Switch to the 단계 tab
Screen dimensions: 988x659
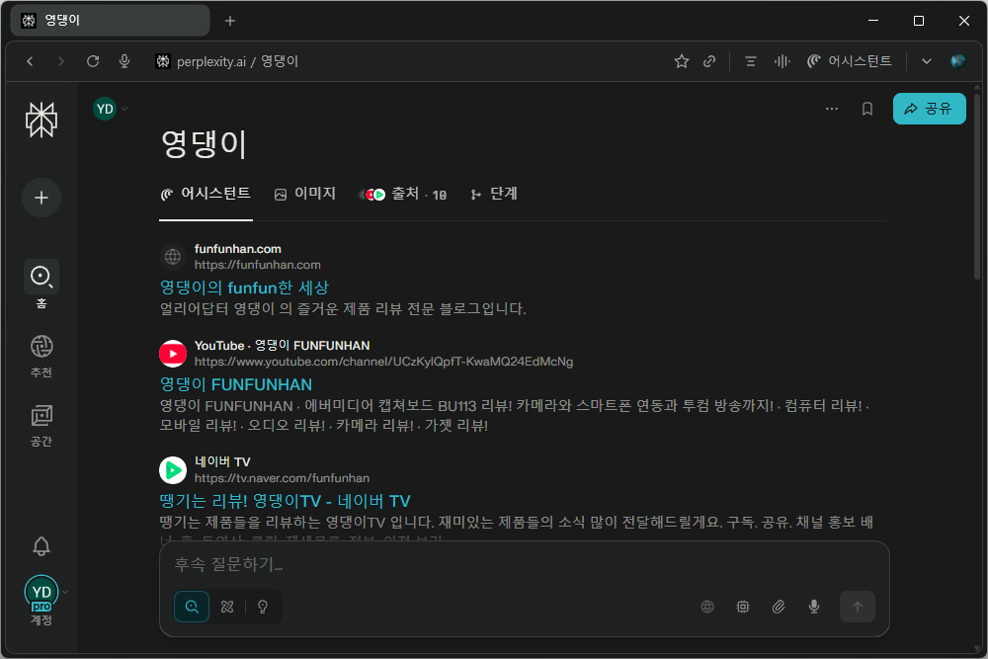494,194
